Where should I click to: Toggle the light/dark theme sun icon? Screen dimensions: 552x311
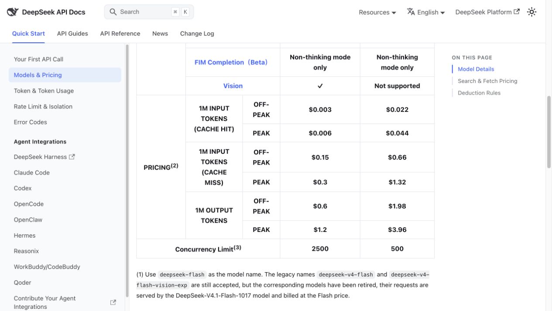pos(531,12)
